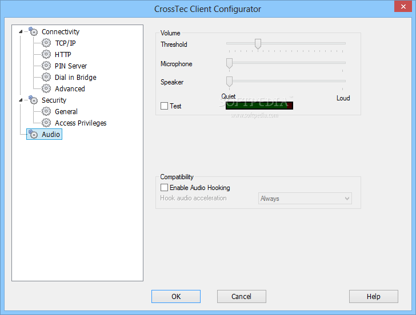Click the General gear icon
This screenshot has width=416, height=315.
pos(46,111)
